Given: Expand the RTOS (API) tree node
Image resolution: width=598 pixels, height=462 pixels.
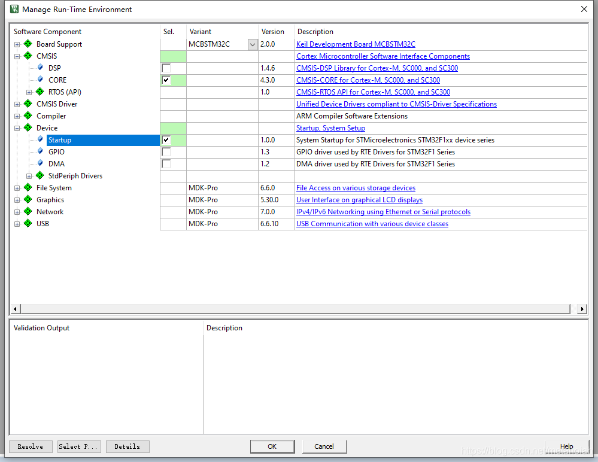Looking at the screenshot, I should pyautogui.click(x=29, y=92).
